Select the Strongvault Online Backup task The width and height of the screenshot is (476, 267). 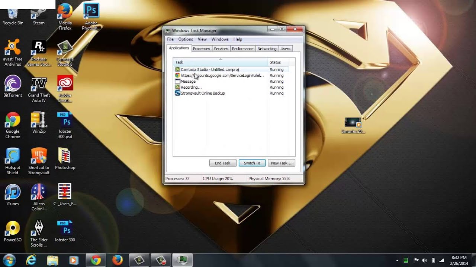point(231,93)
